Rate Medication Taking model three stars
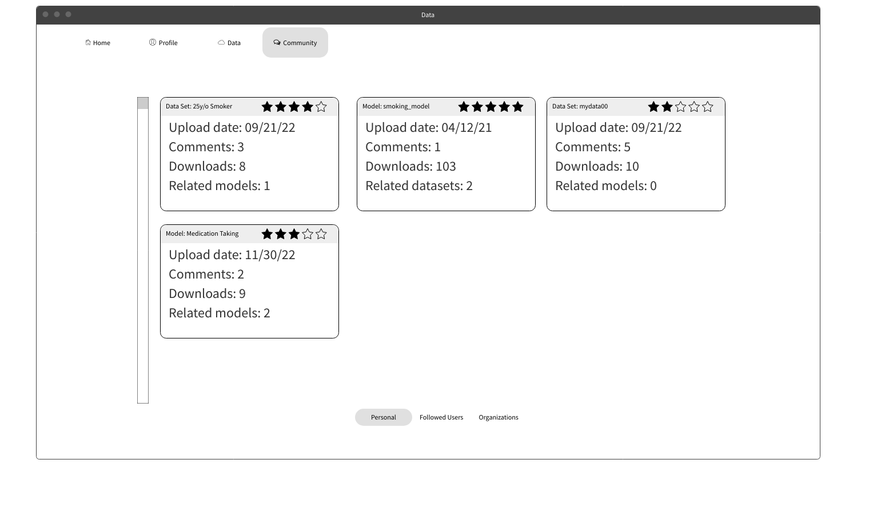The height and width of the screenshot is (516, 873). [294, 234]
